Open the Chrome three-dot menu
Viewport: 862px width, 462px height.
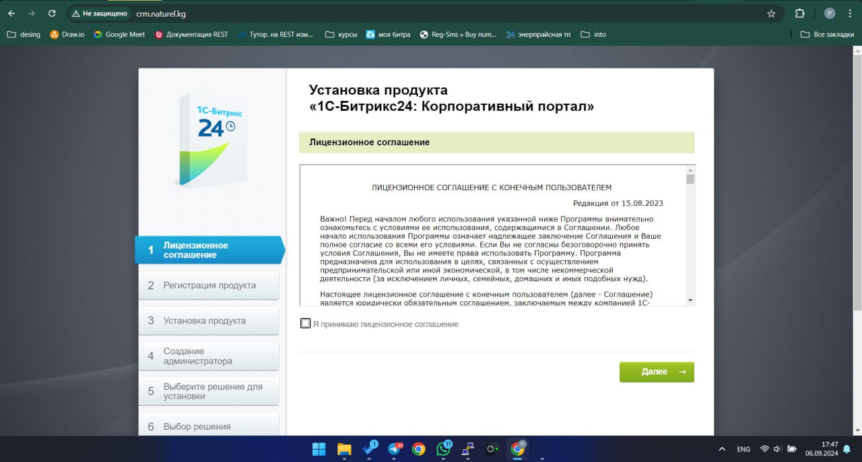[x=850, y=13]
